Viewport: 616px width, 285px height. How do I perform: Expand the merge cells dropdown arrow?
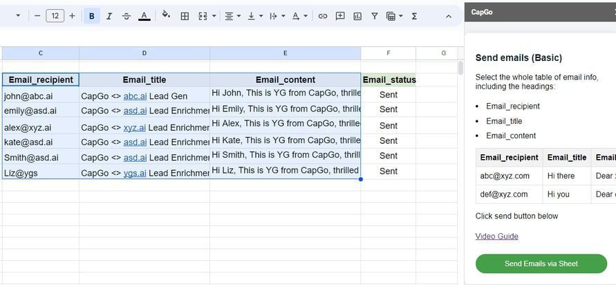click(214, 16)
